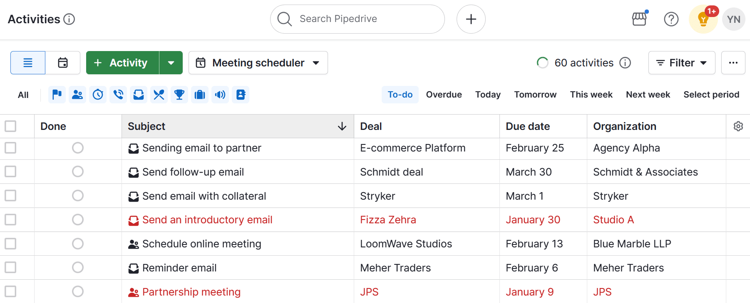
Task: Open the Meeting scheduler dropdown
Action: click(x=258, y=63)
